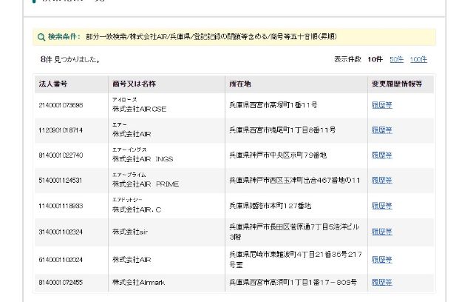Click the 表示件数 label
473x302 pixels.
point(347,59)
